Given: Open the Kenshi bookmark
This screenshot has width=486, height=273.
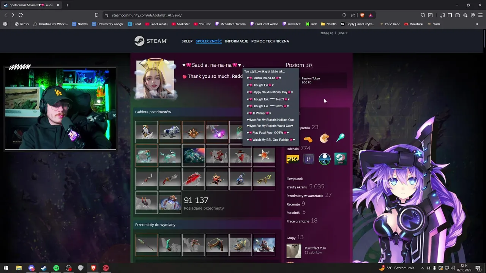Looking at the screenshot, I should coord(22,24).
